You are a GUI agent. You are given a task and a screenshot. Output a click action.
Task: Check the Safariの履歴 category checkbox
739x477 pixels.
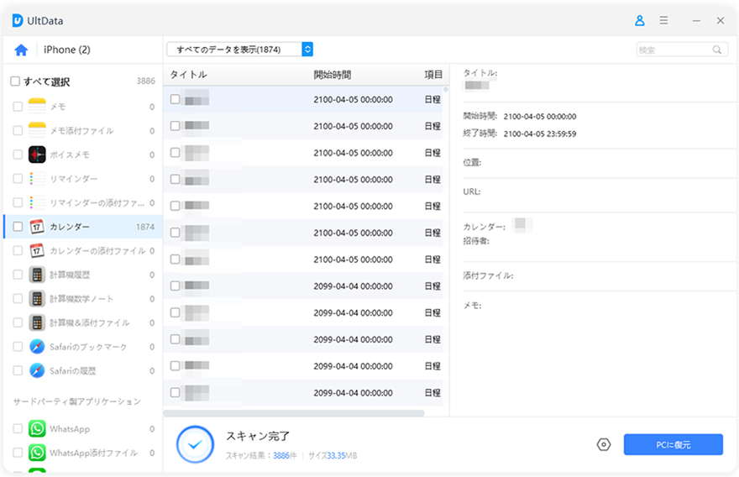click(18, 371)
